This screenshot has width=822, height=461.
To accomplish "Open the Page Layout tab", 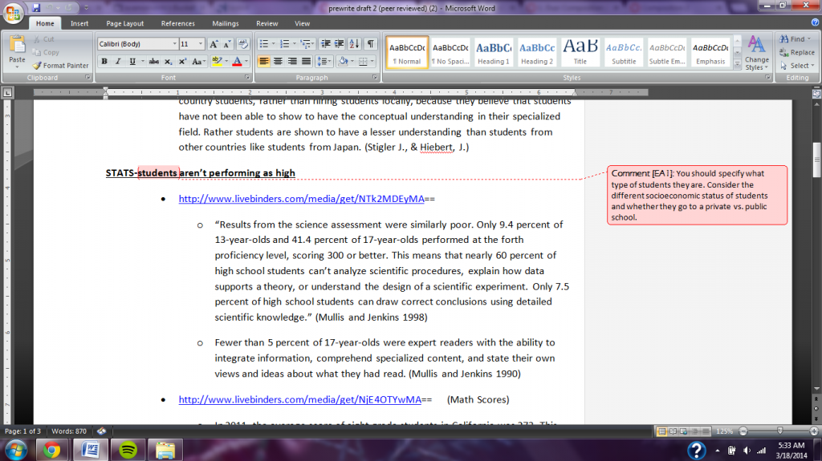I will pyautogui.click(x=125, y=23).
